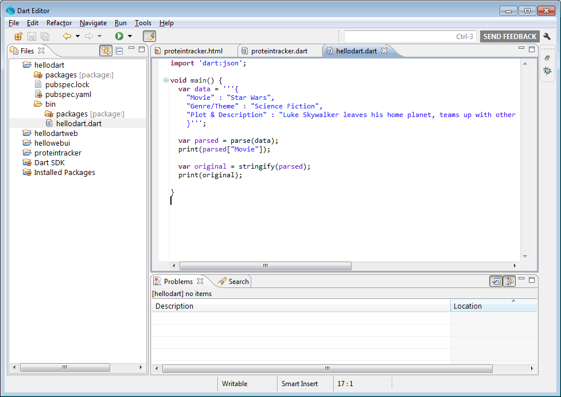This screenshot has width=561, height=397.
Task: Click the SEND FEEDBACK button
Action: [509, 36]
